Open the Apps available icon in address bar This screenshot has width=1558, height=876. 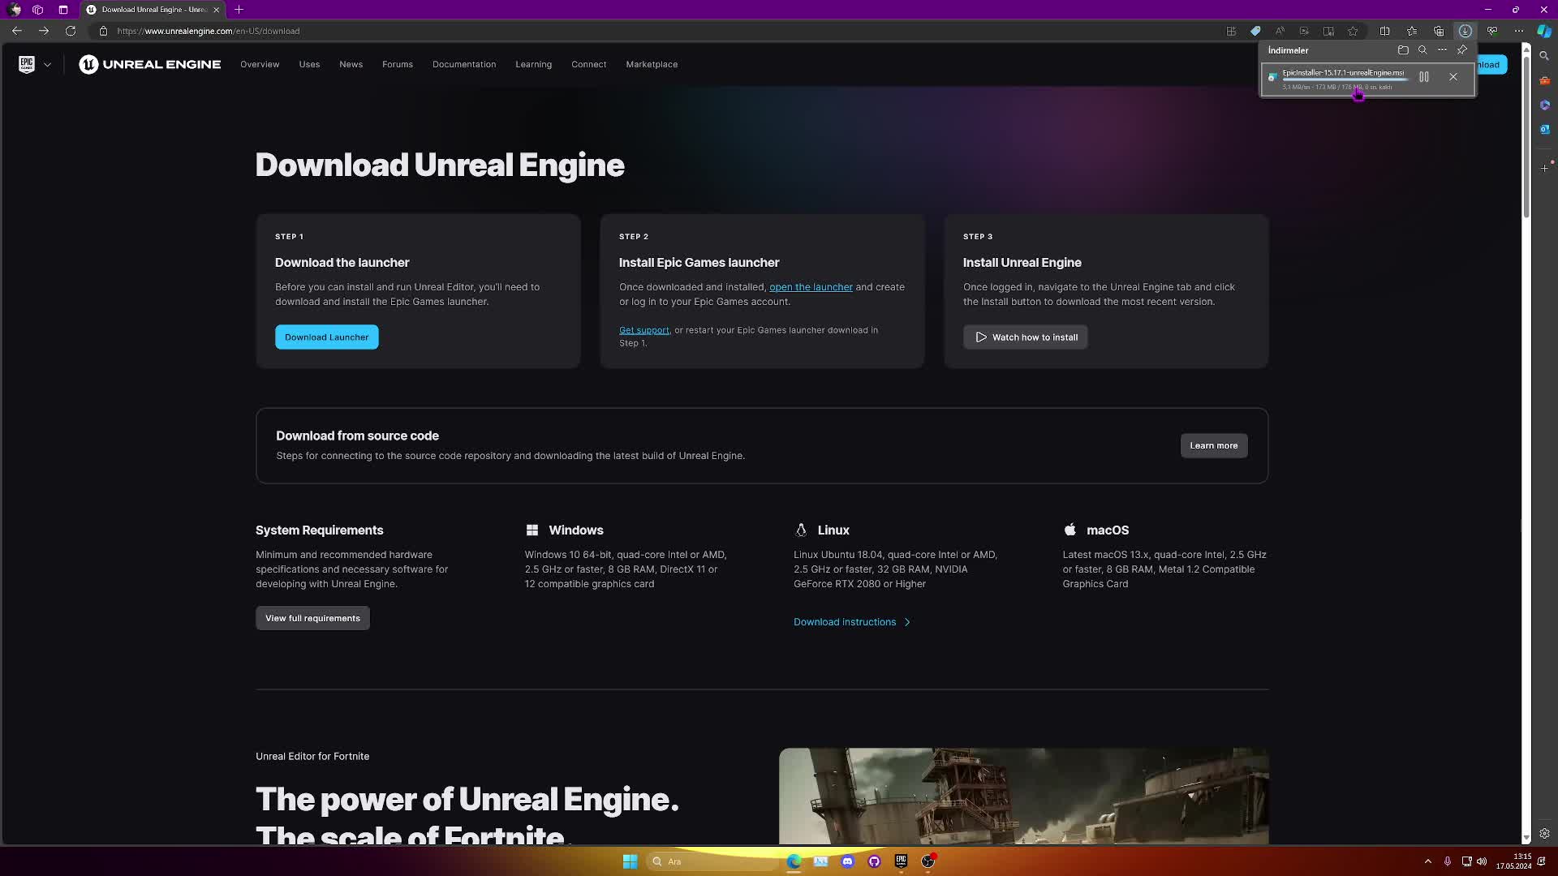coord(1231,31)
